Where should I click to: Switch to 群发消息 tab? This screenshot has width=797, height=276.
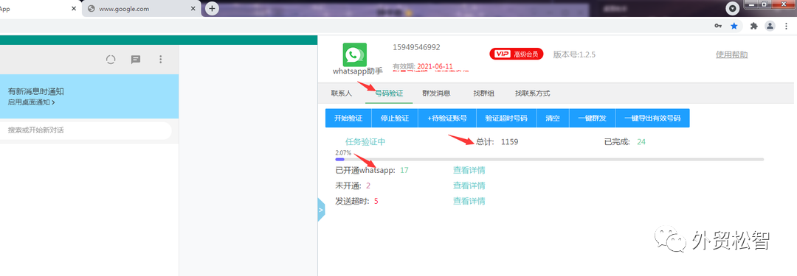tap(436, 93)
